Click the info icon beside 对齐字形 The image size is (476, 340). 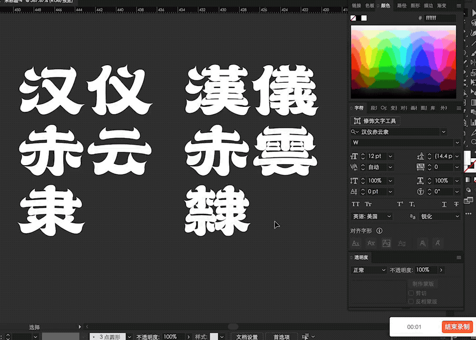point(379,231)
